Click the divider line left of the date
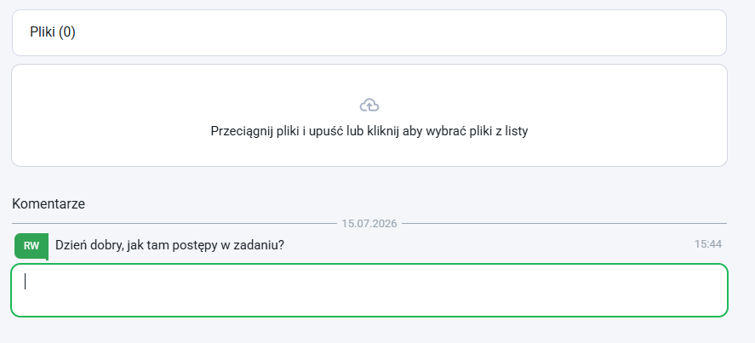The height and width of the screenshot is (343, 755). point(174,224)
